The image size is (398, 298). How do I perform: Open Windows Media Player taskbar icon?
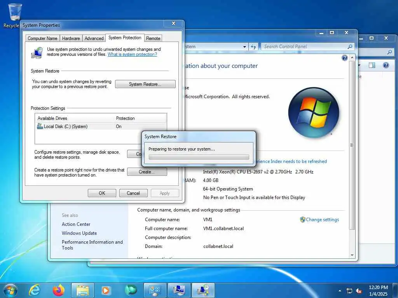106,290
